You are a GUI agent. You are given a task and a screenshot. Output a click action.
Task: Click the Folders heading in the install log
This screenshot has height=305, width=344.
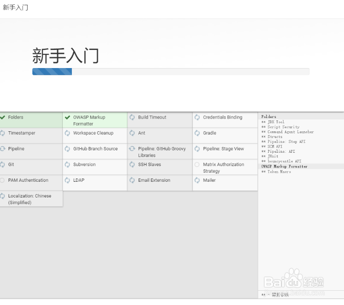(x=269, y=117)
